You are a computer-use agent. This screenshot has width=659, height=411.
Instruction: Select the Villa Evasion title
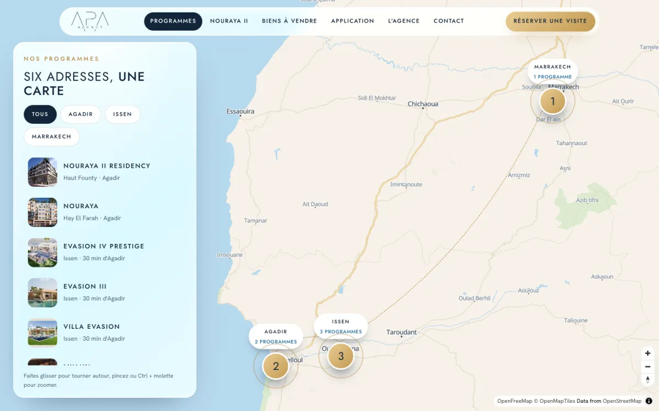92,327
